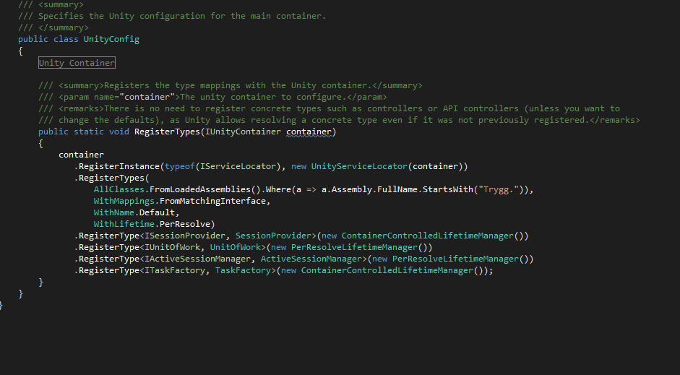The width and height of the screenshot is (680, 375).
Task: Click WithMappings.FromMatchingInterface argument
Action: click(x=181, y=201)
